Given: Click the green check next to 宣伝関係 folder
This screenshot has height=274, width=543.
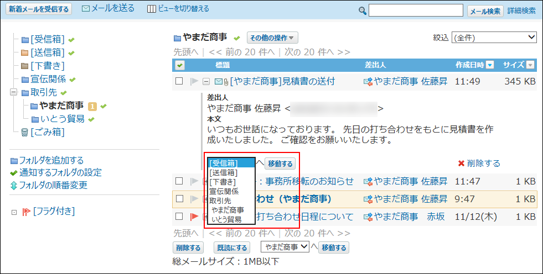Looking at the screenshot, I should point(73,80).
